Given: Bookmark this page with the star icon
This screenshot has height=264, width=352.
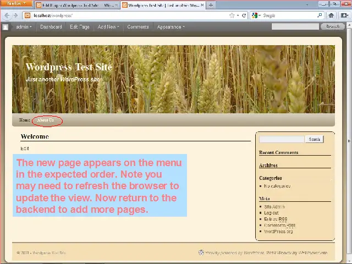Looking at the screenshot, I should pos(232,15).
